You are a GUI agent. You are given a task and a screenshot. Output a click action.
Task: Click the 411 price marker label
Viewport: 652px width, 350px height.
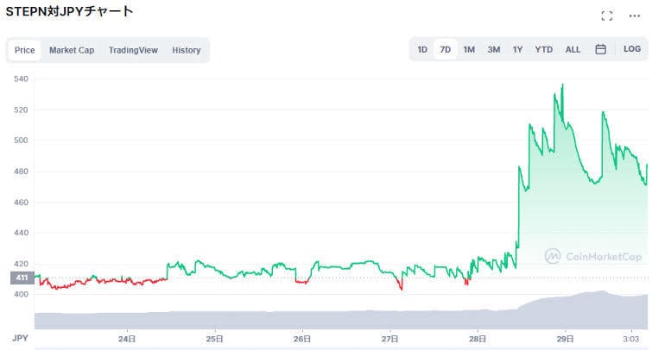click(22, 278)
